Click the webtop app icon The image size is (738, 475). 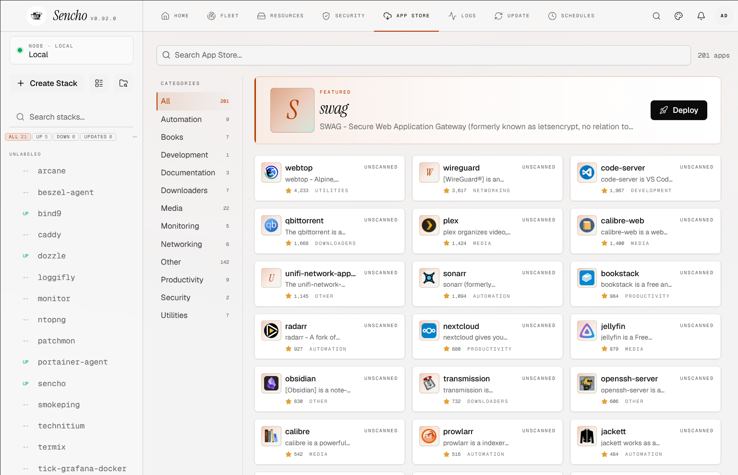271,172
